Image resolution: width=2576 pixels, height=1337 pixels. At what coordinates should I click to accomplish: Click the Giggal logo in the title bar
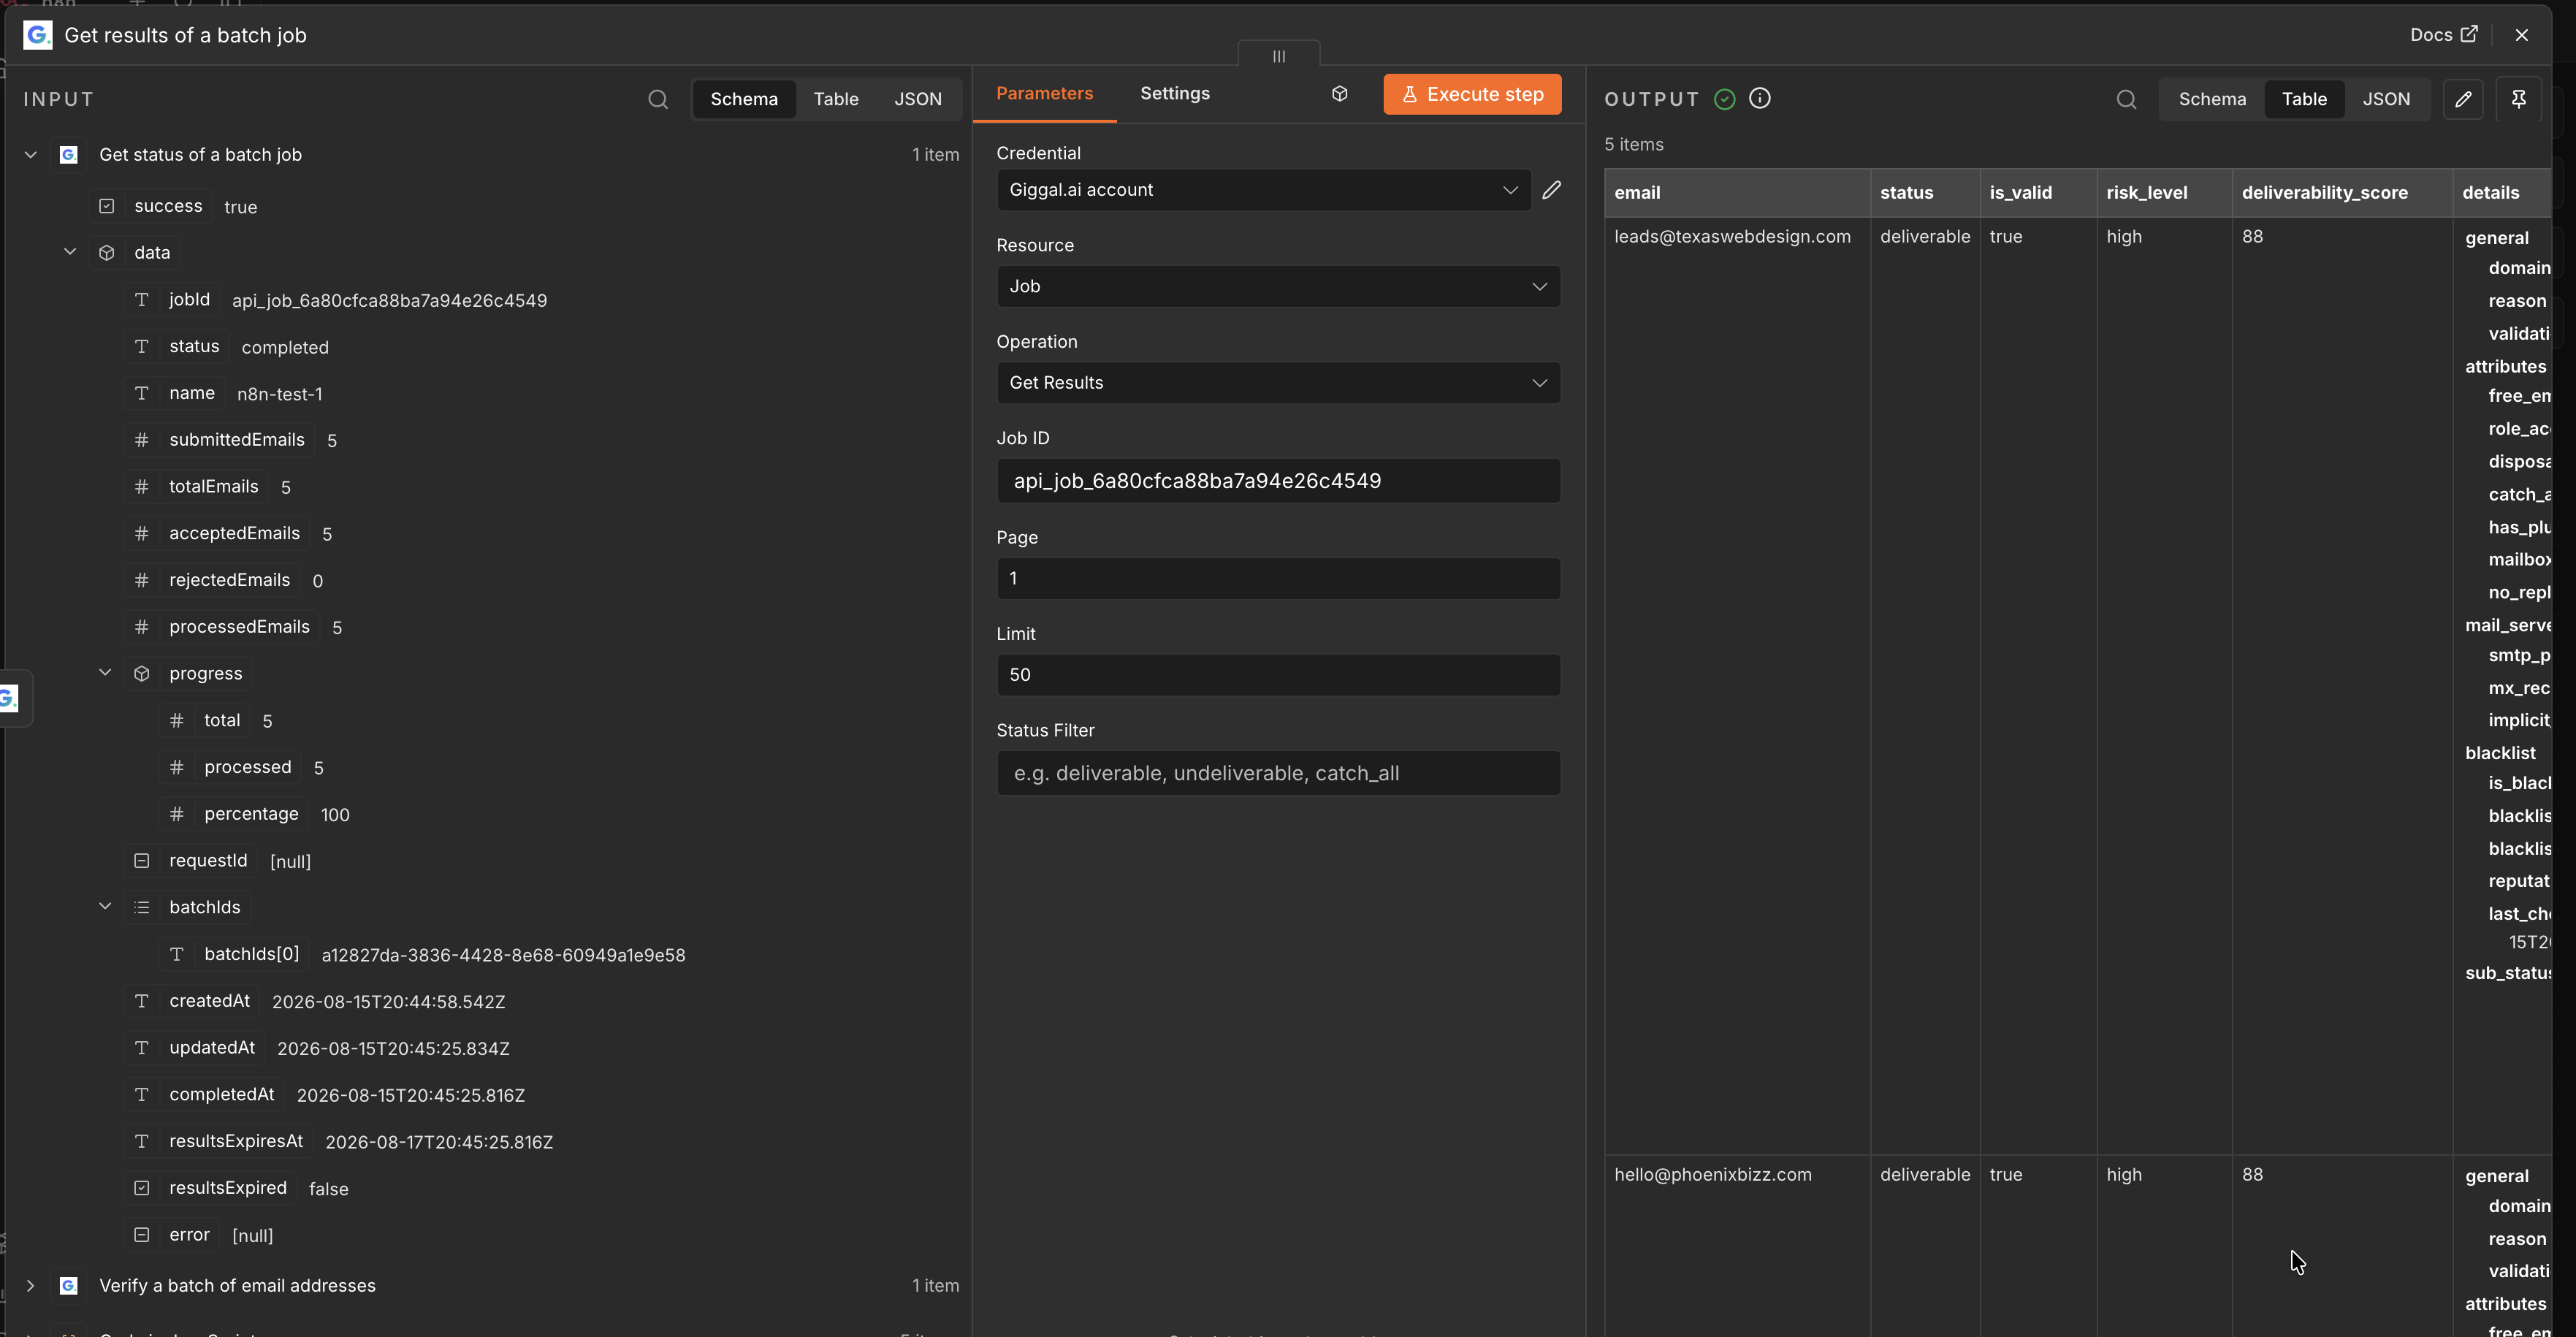tap(37, 35)
